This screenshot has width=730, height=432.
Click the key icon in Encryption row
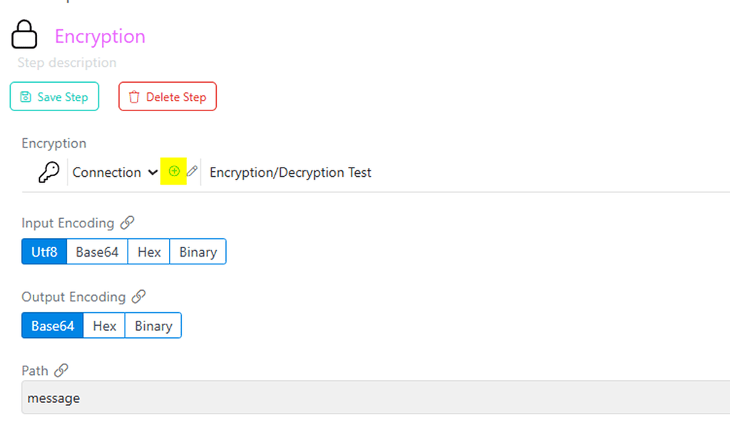tap(48, 173)
